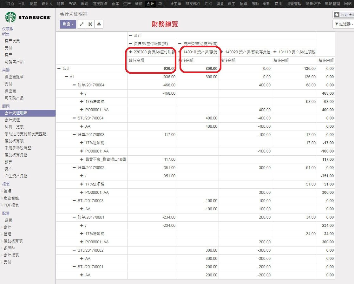Expand the 商业智能 sidebar section
The image size is (354, 284).
[11, 198]
